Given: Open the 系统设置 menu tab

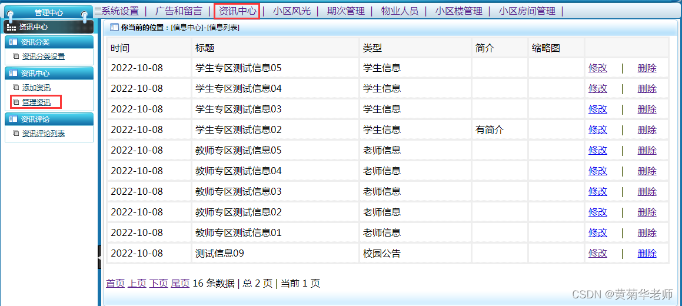Looking at the screenshot, I should pos(120,11).
